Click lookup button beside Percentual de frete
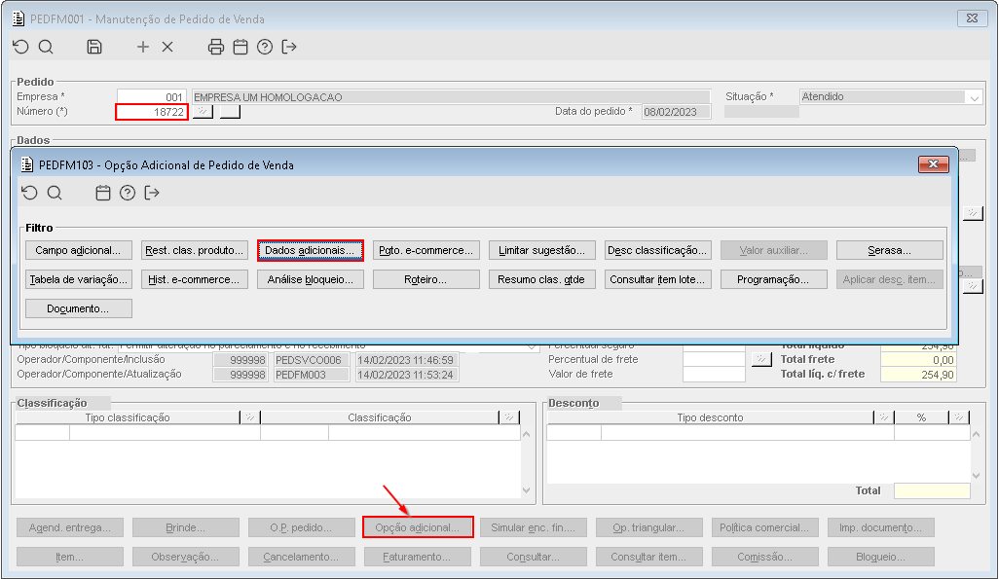The image size is (999, 579). click(x=761, y=359)
